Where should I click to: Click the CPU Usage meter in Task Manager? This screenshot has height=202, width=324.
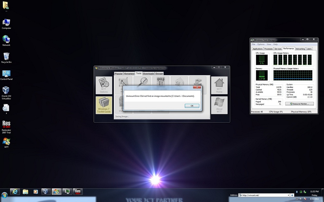(262, 60)
